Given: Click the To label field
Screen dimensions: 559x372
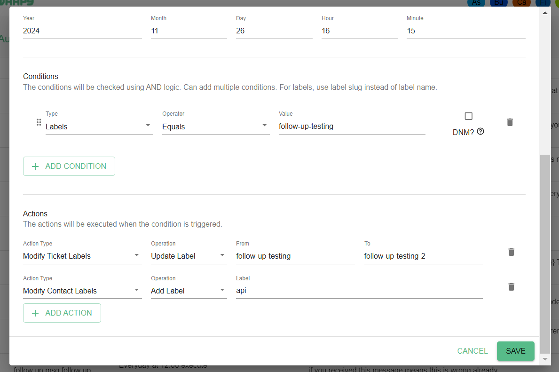Looking at the screenshot, I should tap(423, 256).
